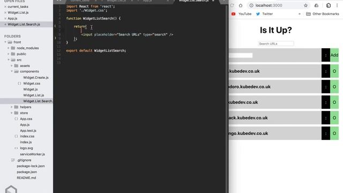Open the YouTube bookmark
343x193 pixels.
[x=241, y=14]
